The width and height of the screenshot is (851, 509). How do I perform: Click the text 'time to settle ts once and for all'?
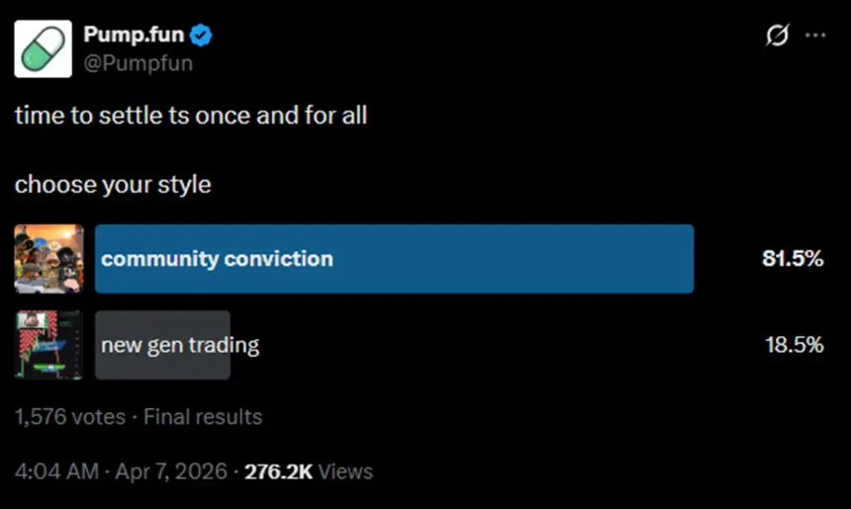[190, 116]
